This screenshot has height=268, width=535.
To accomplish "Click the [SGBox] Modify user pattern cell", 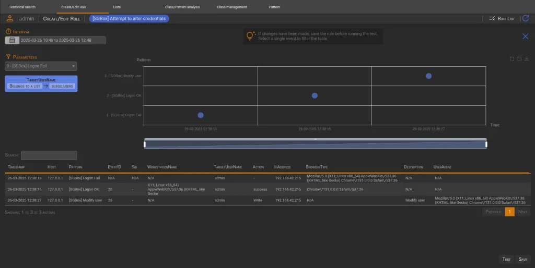I will [86, 200].
